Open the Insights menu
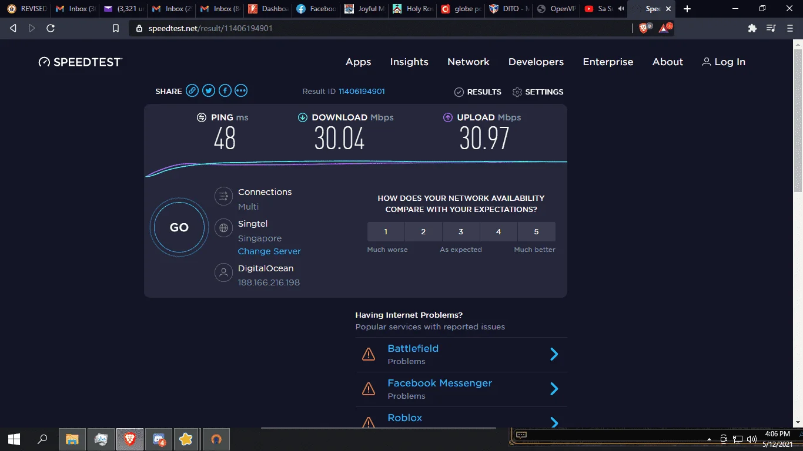Image resolution: width=803 pixels, height=451 pixels. [x=409, y=62]
